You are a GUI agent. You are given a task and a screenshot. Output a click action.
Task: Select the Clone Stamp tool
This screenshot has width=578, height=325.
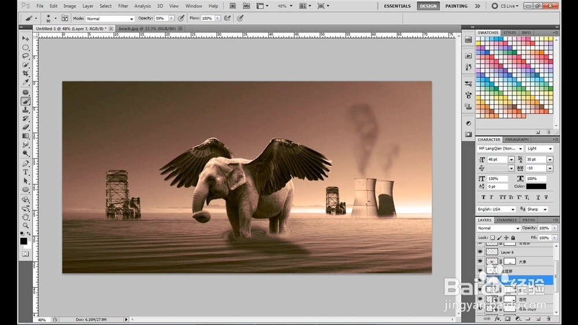click(25, 110)
